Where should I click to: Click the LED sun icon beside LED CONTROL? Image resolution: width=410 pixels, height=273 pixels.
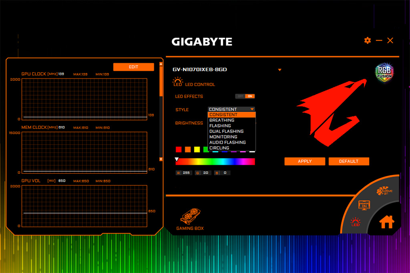[177, 82]
